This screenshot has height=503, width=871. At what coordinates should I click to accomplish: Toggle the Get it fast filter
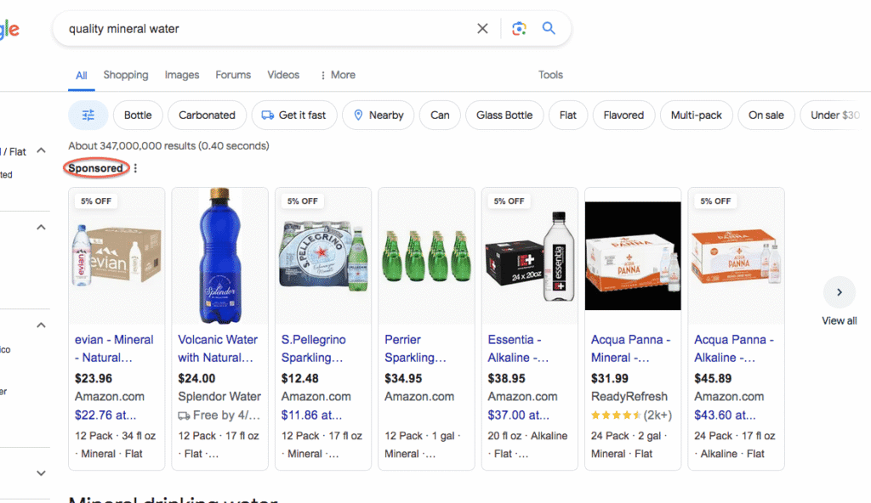tap(294, 116)
